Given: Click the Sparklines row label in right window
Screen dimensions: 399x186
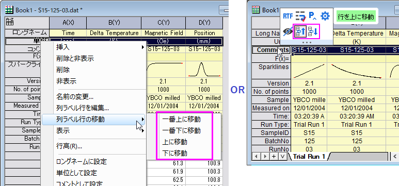Looking at the screenshot, I should tap(272, 71).
